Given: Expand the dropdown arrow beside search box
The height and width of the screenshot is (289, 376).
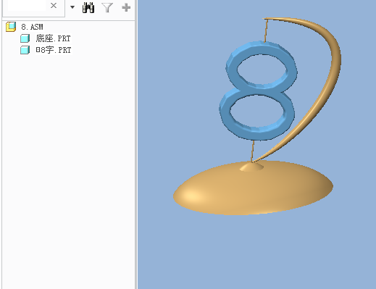Looking at the screenshot, I should pyautogui.click(x=72, y=7).
